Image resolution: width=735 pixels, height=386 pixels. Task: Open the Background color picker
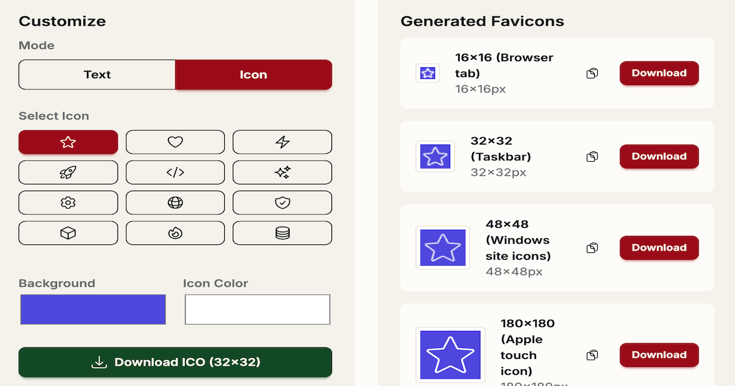(92, 309)
